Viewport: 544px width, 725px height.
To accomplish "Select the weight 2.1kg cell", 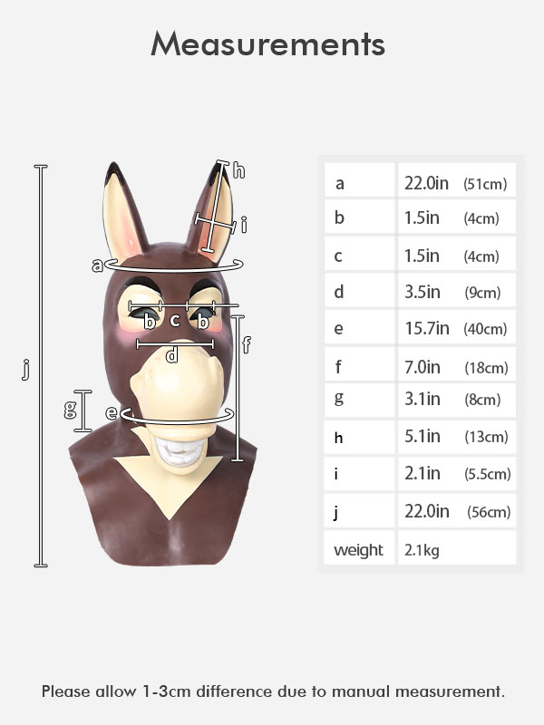I will [457, 548].
